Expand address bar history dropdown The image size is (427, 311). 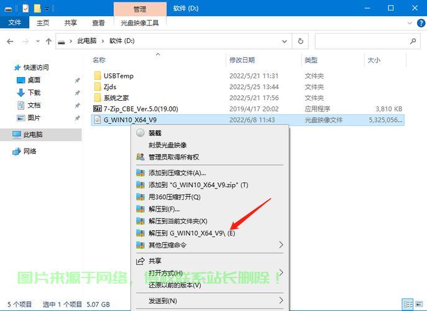(x=284, y=42)
